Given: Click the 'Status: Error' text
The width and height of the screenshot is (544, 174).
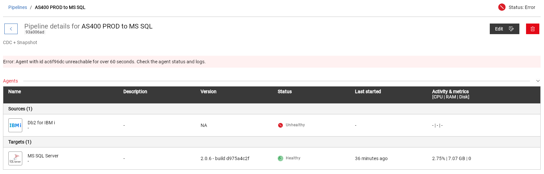Looking at the screenshot, I should pos(522,7).
